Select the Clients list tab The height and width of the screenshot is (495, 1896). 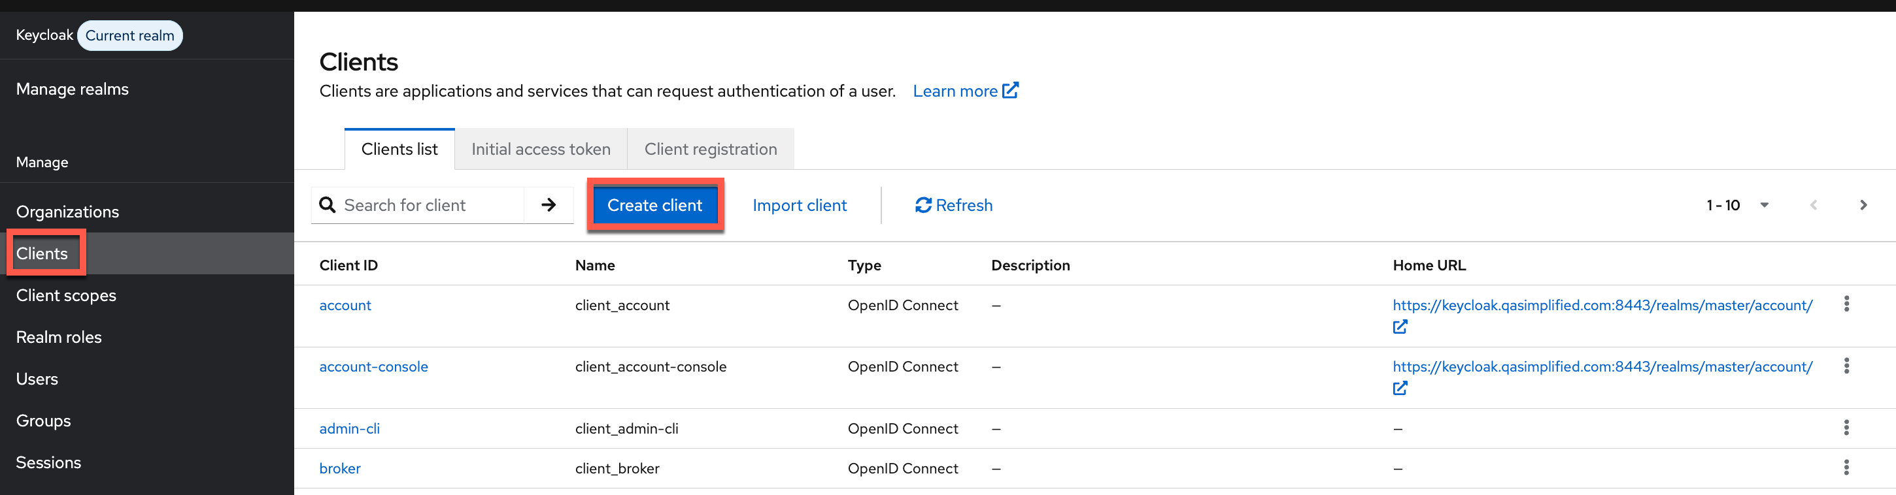399,150
